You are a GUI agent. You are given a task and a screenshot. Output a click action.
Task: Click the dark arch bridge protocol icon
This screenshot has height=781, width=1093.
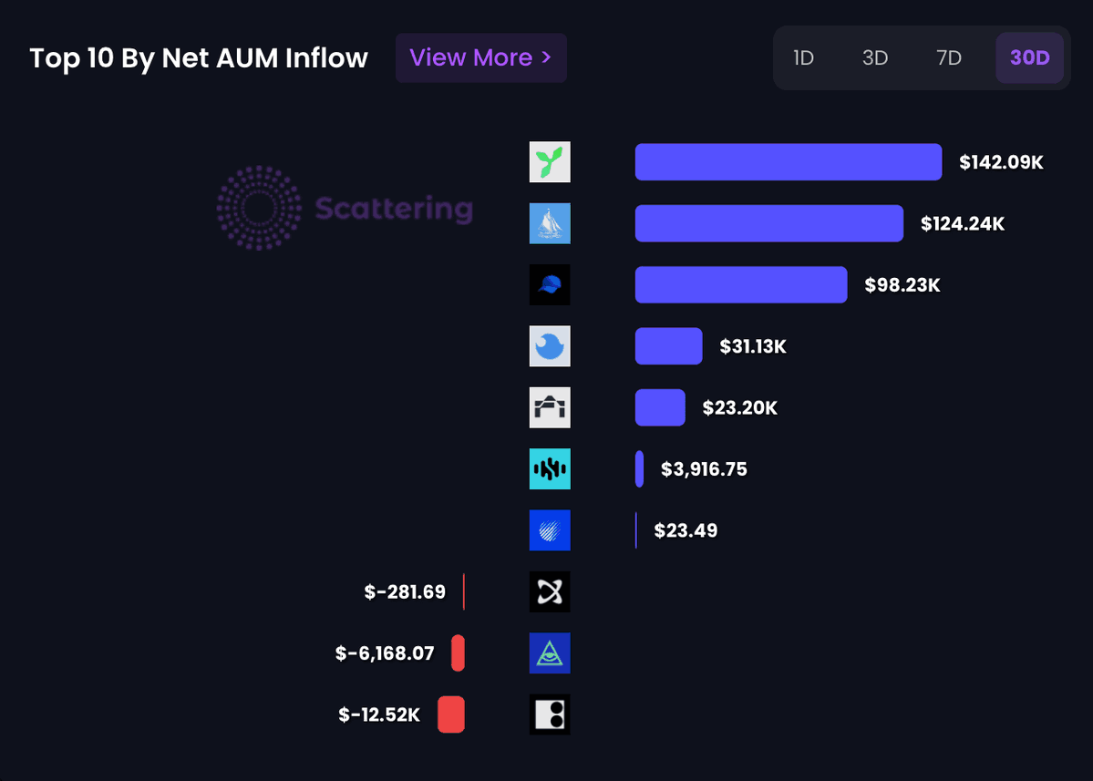coord(550,407)
